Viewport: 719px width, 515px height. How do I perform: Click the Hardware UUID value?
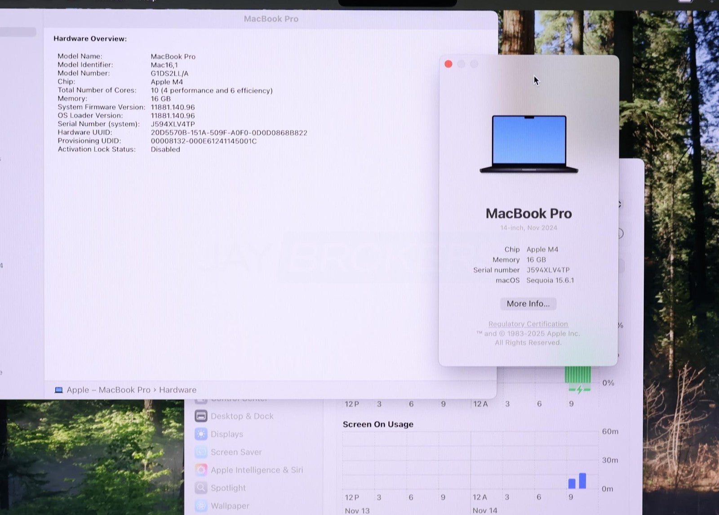(229, 133)
